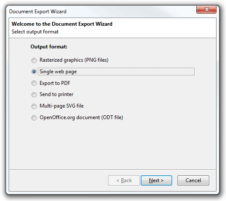Click the Output format heading text
Image resolution: width=226 pixels, height=201 pixels.
click(49, 47)
